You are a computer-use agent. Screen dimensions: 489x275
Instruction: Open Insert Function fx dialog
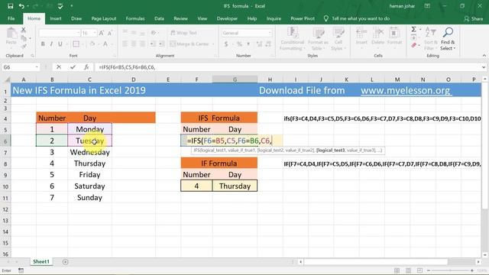[x=86, y=67]
